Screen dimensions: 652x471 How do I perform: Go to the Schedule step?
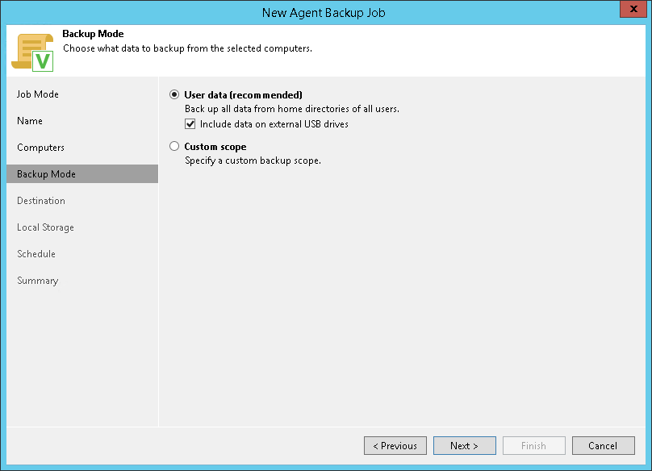coord(36,254)
